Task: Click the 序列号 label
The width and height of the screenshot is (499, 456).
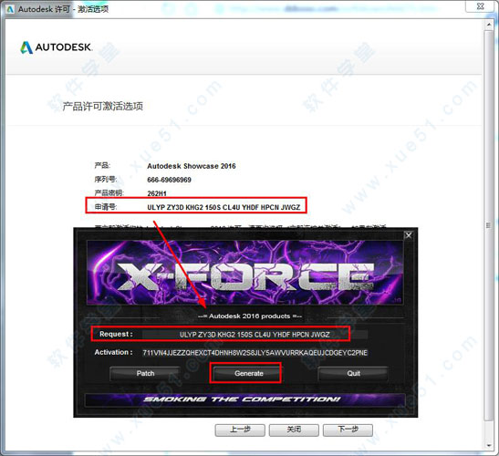Action: point(105,180)
